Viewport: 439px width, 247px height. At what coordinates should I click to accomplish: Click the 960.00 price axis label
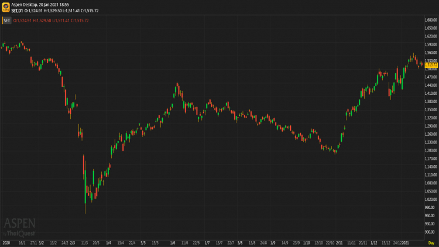coord(430,215)
